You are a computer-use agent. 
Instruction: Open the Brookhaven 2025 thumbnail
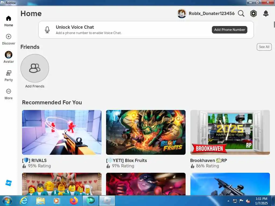pyautogui.click(x=230, y=132)
